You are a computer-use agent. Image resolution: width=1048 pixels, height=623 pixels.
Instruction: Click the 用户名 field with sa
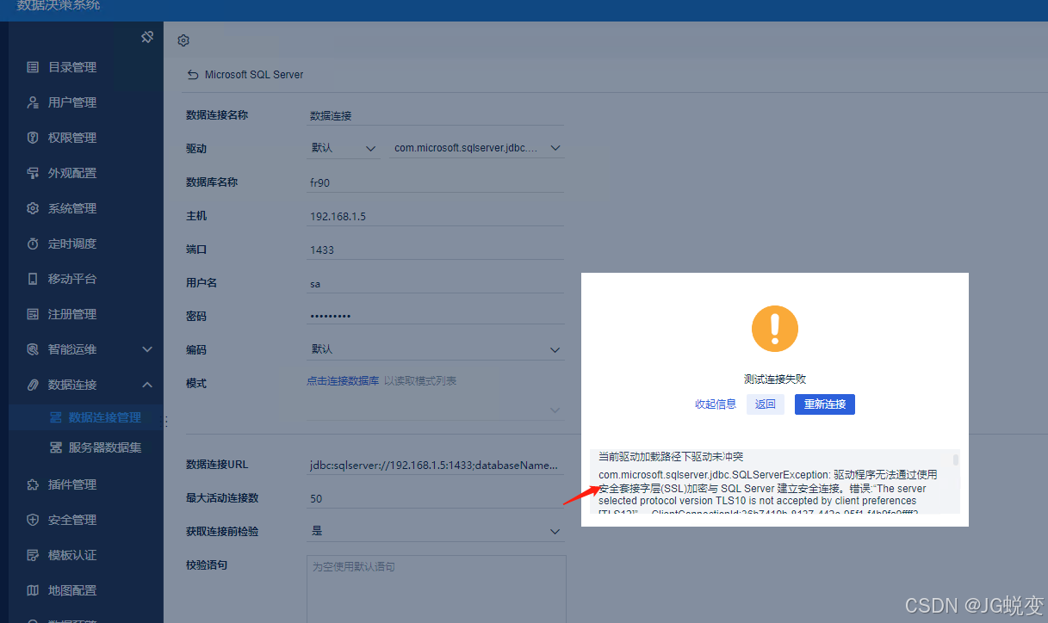pos(435,283)
